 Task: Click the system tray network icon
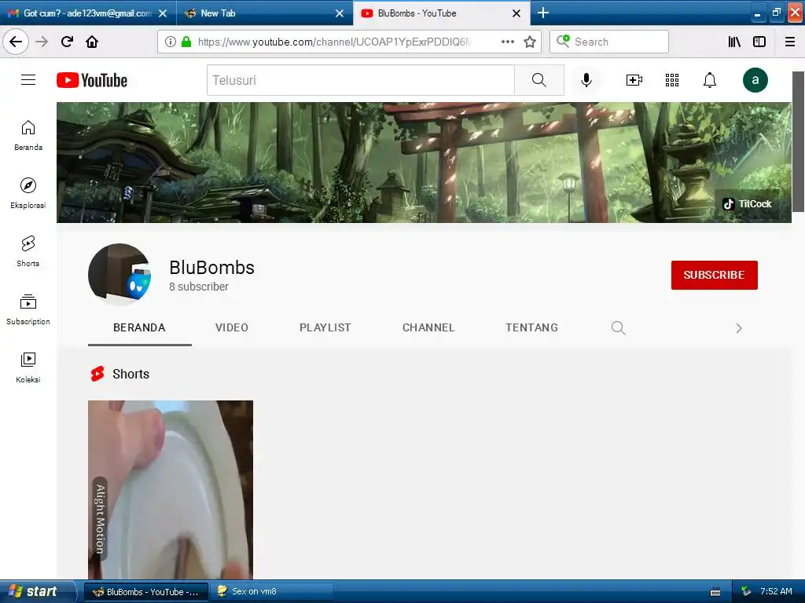(x=746, y=592)
